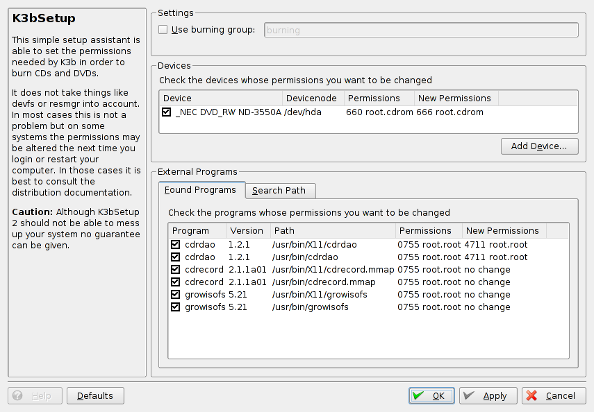Uncheck cdrdao at /usr/bin/X11/cdrdao
The width and height of the screenshot is (594, 412).
point(176,245)
